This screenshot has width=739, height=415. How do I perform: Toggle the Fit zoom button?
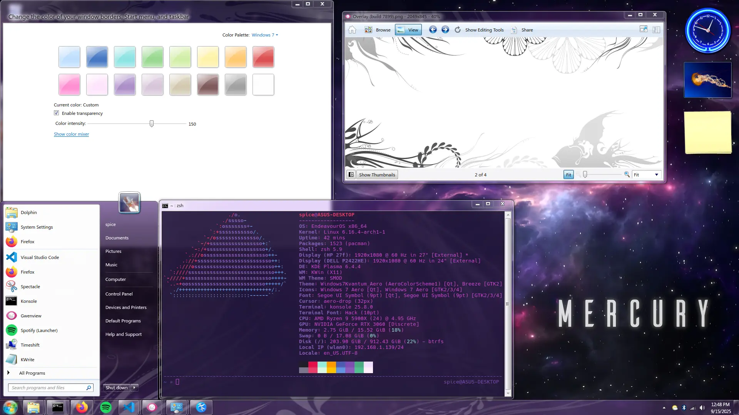pyautogui.click(x=568, y=175)
